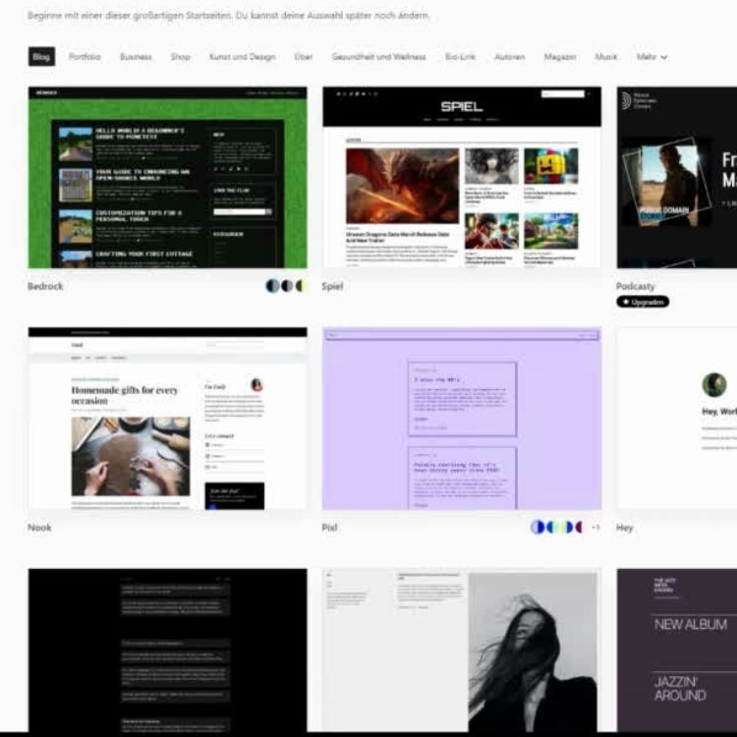Click the Podcasty theme name

click(635, 286)
